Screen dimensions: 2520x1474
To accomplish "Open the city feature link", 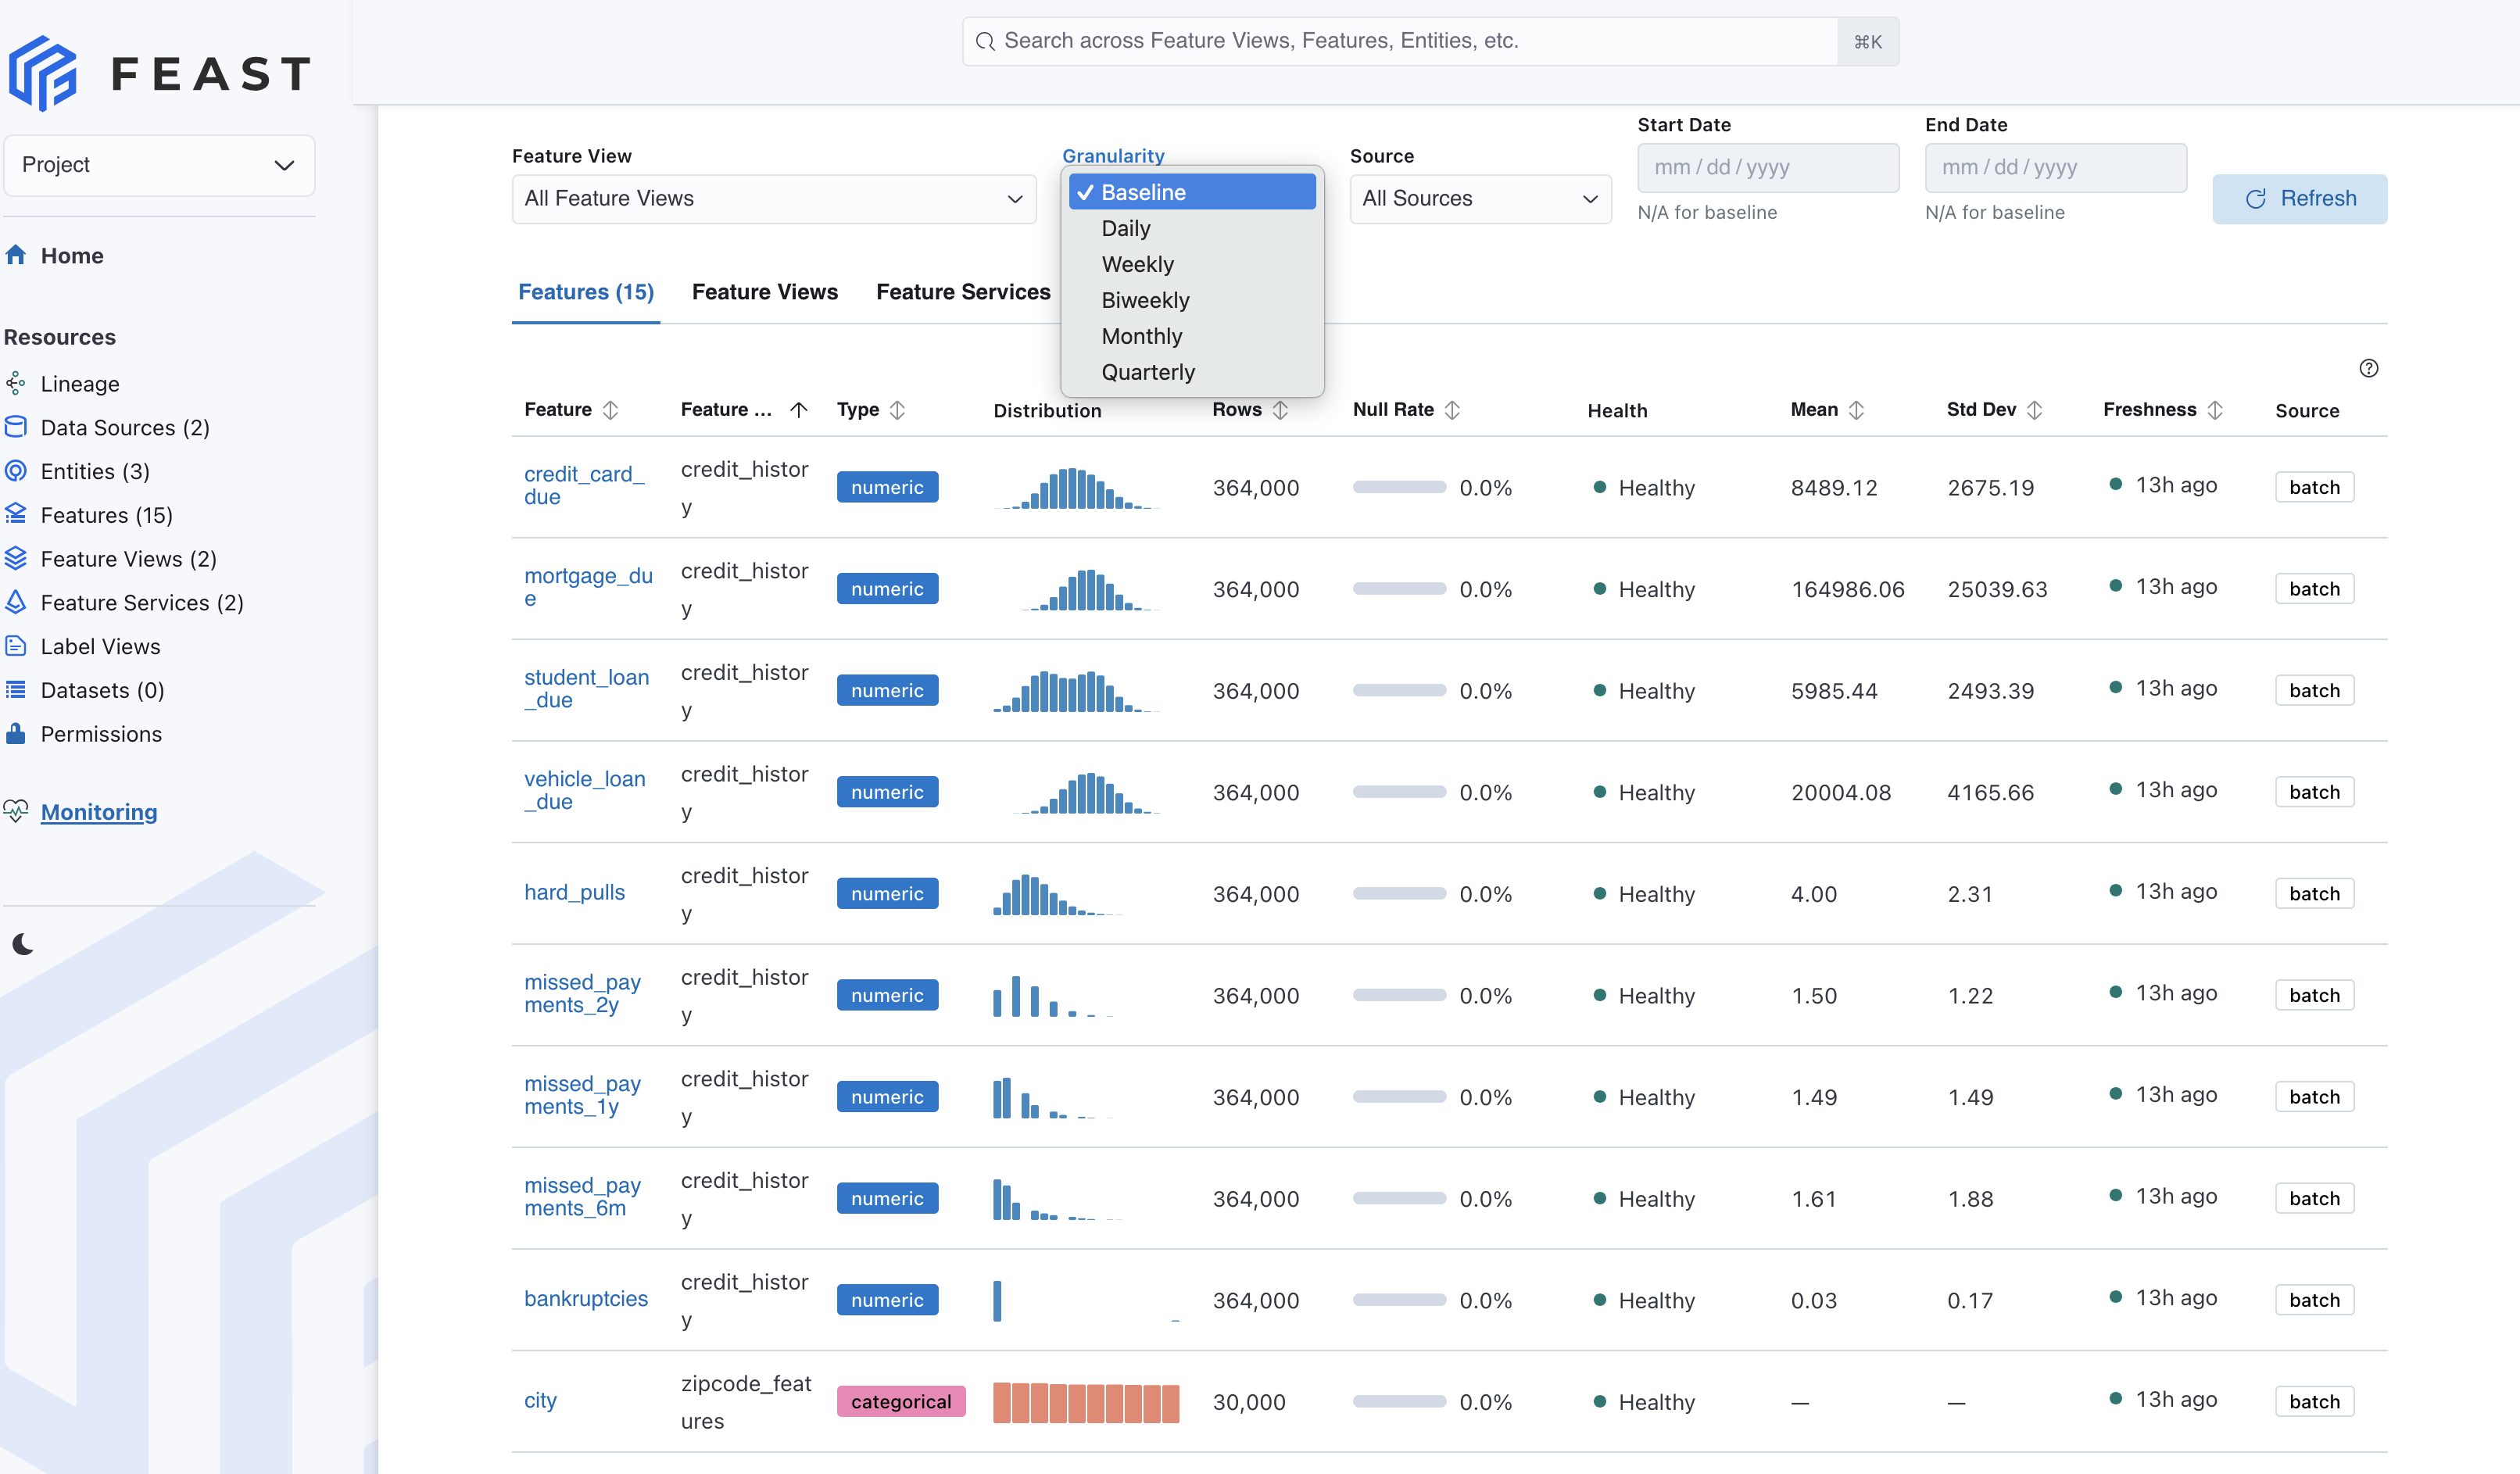I will tap(540, 1400).
